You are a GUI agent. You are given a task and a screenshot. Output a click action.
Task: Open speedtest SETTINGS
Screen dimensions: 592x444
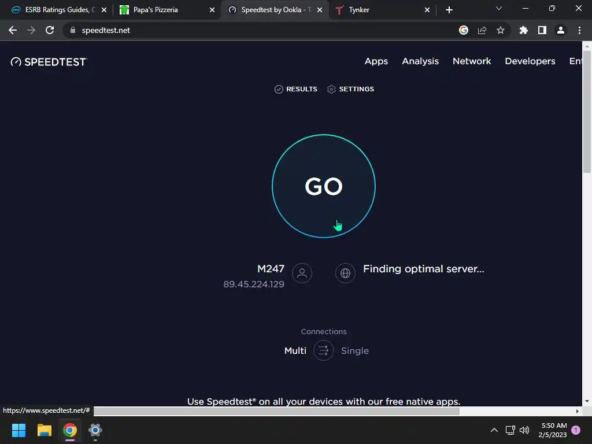(350, 89)
